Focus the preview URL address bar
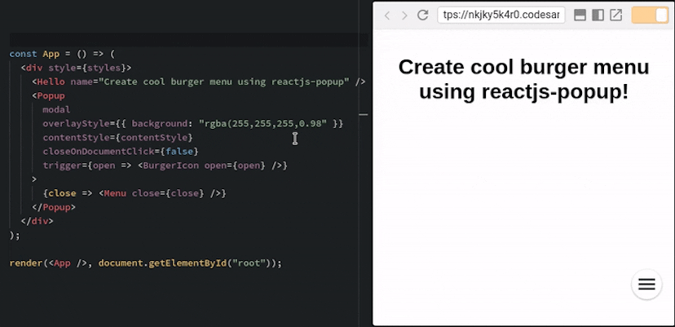675x327 pixels. click(501, 15)
